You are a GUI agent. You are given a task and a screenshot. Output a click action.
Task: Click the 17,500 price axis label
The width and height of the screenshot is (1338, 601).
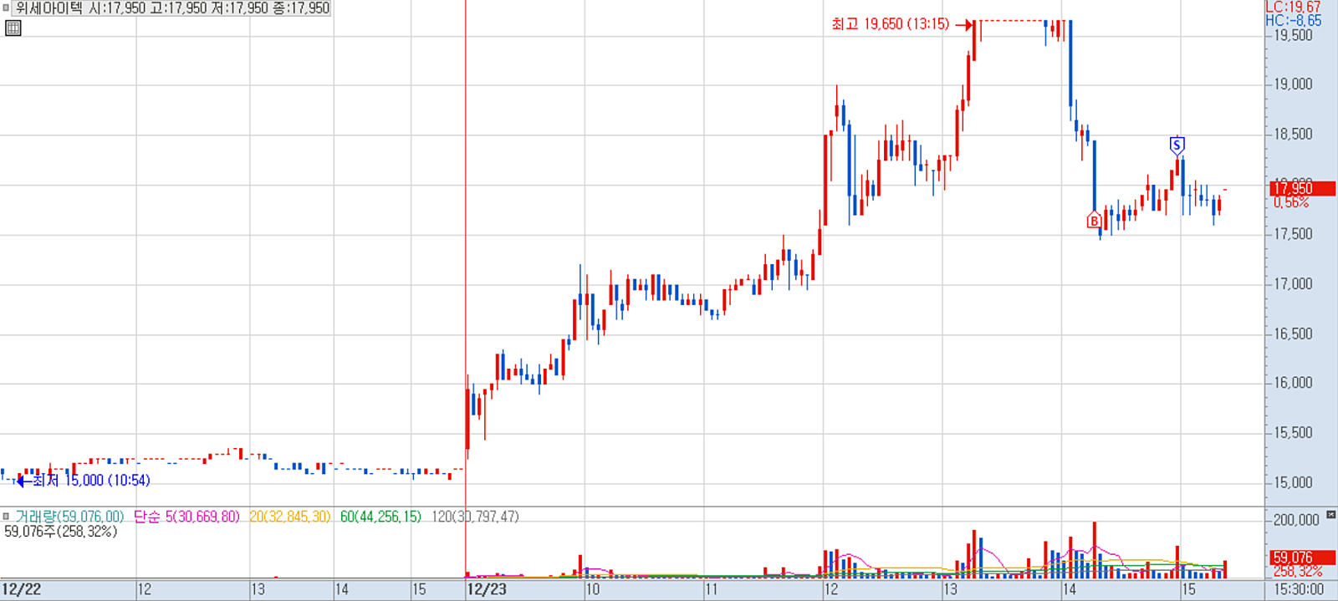point(1294,234)
